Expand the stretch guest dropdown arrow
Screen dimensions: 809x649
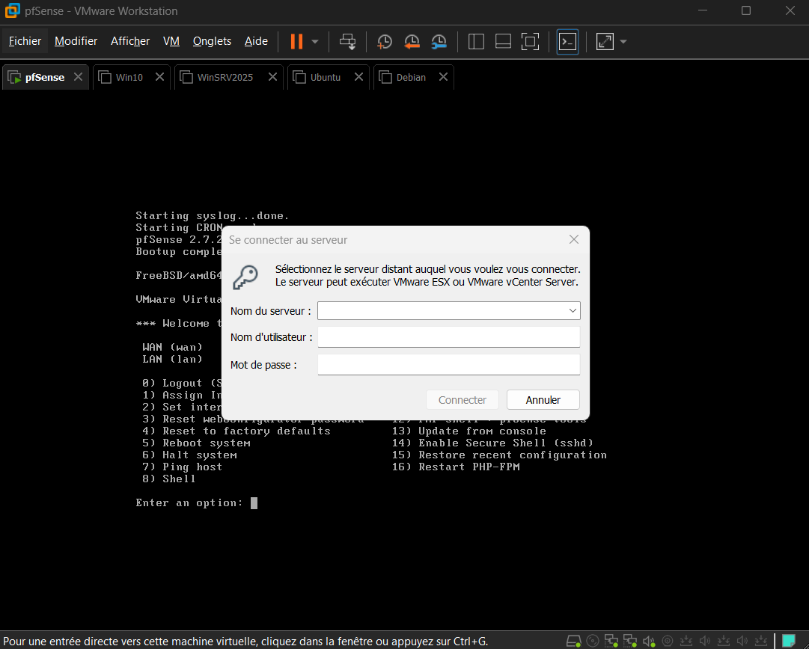623,41
